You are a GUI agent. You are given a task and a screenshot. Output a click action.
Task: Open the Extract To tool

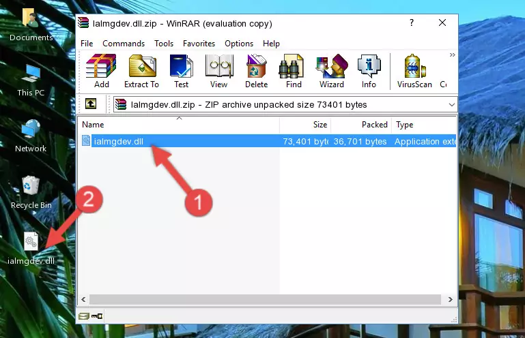coord(141,71)
